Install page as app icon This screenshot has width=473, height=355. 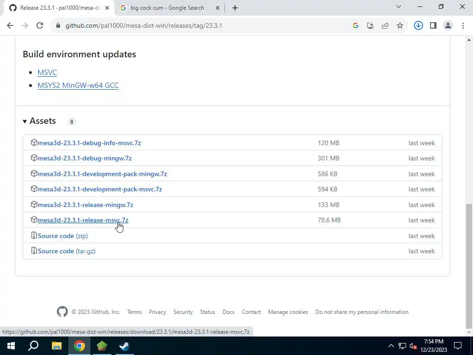click(370, 26)
